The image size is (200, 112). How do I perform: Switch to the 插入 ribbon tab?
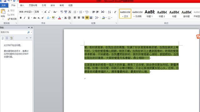(x=22, y=5)
